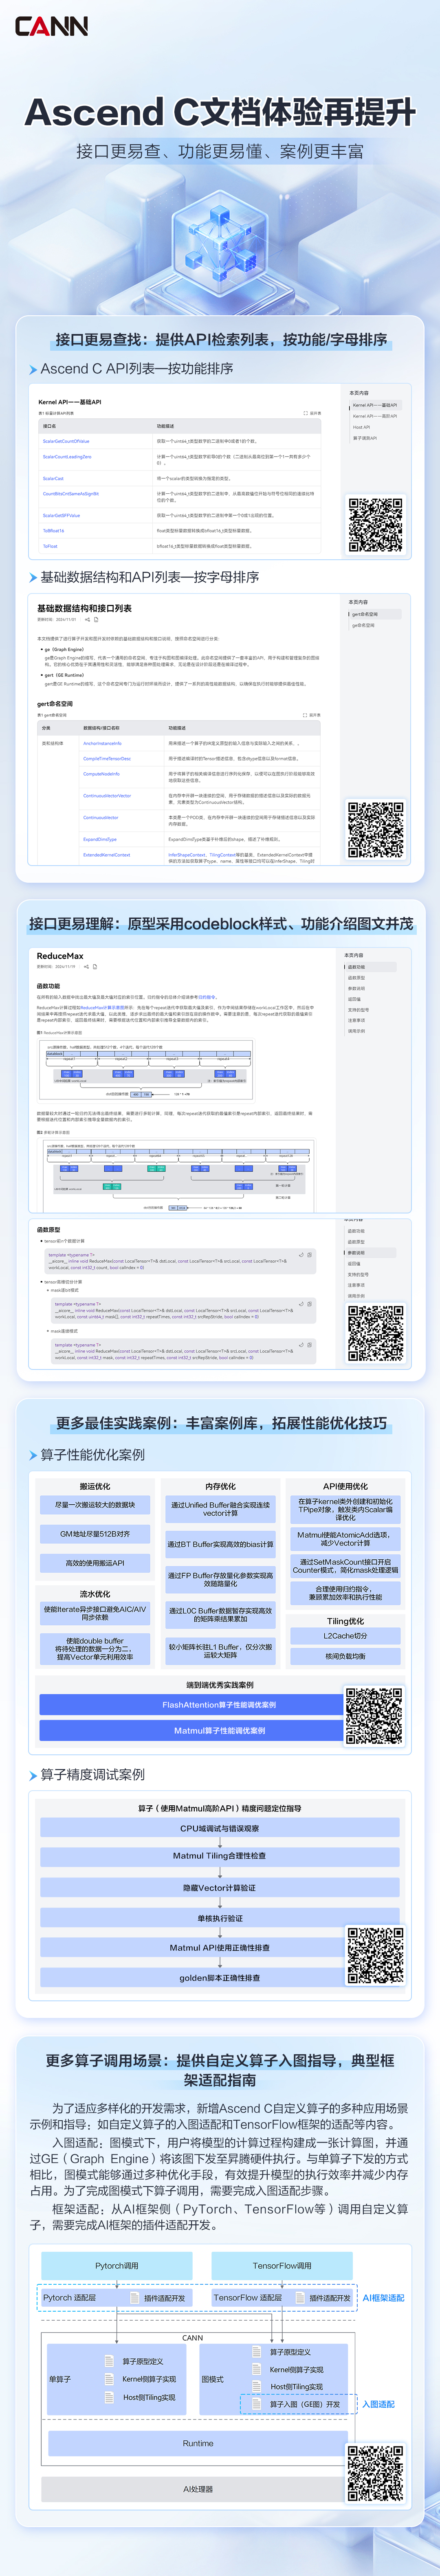Screen dimensions: 440x2576
Task: Click the TensorFlow调用 block
Action: [x=282, y=2266]
